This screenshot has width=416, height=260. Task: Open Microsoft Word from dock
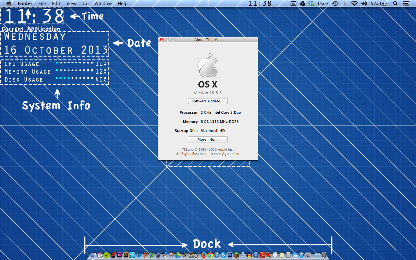coord(139,255)
